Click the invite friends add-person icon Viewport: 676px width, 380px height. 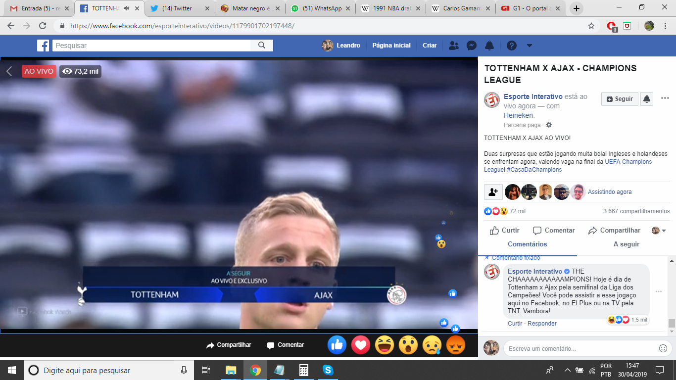pyautogui.click(x=493, y=192)
